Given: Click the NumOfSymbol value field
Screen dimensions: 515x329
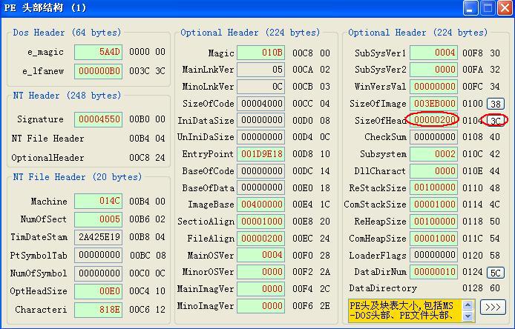Looking at the screenshot, I should [x=98, y=273].
